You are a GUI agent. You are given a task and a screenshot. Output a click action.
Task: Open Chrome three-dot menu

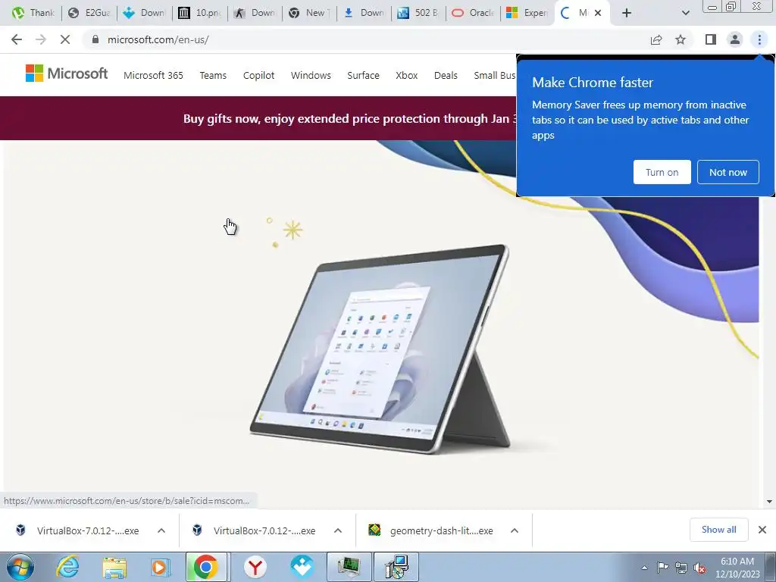pyautogui.click(x=759, y=39)
